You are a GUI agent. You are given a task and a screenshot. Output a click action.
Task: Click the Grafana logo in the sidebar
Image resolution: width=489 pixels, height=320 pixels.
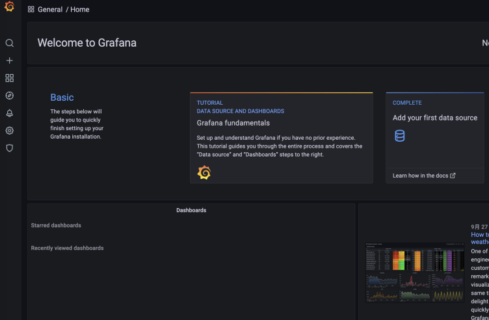pos(9,6)
